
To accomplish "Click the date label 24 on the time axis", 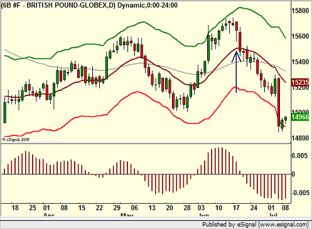I will (x=254, y=208).
